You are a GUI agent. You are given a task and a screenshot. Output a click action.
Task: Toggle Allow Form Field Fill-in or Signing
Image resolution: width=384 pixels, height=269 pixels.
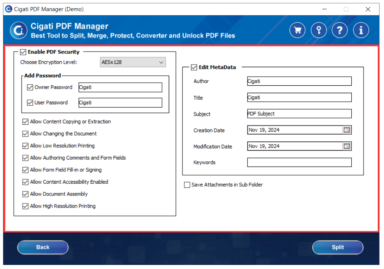coord(25,170)
